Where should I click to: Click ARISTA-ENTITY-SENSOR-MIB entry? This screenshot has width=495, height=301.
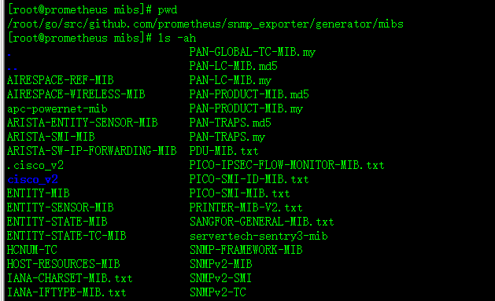click(x=83, y=123)
